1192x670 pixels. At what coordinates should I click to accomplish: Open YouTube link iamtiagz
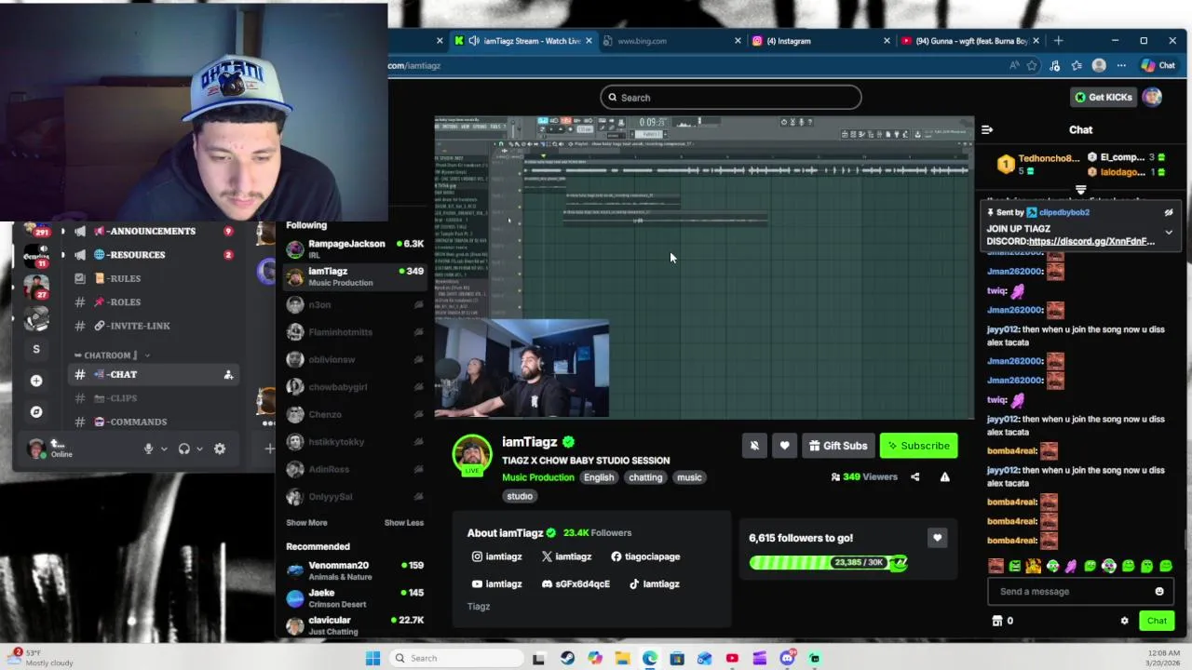496,584
